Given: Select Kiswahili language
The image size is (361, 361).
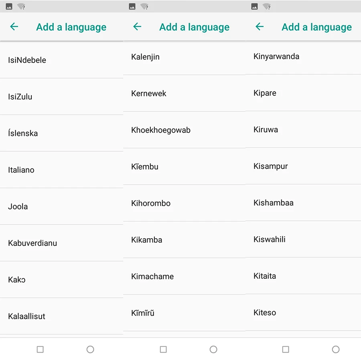Looking at the screenshot, I should coord(303,239).
